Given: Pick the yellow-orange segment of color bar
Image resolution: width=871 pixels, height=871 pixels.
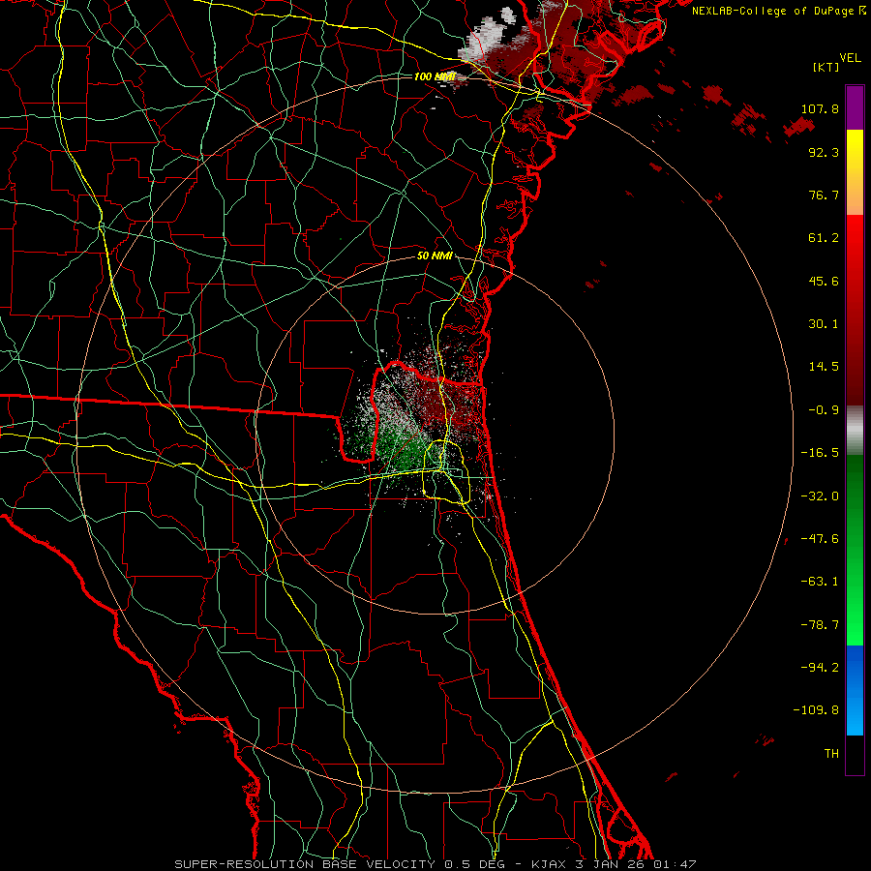Looking at the screenshot, I should click(x=855, y=172).
